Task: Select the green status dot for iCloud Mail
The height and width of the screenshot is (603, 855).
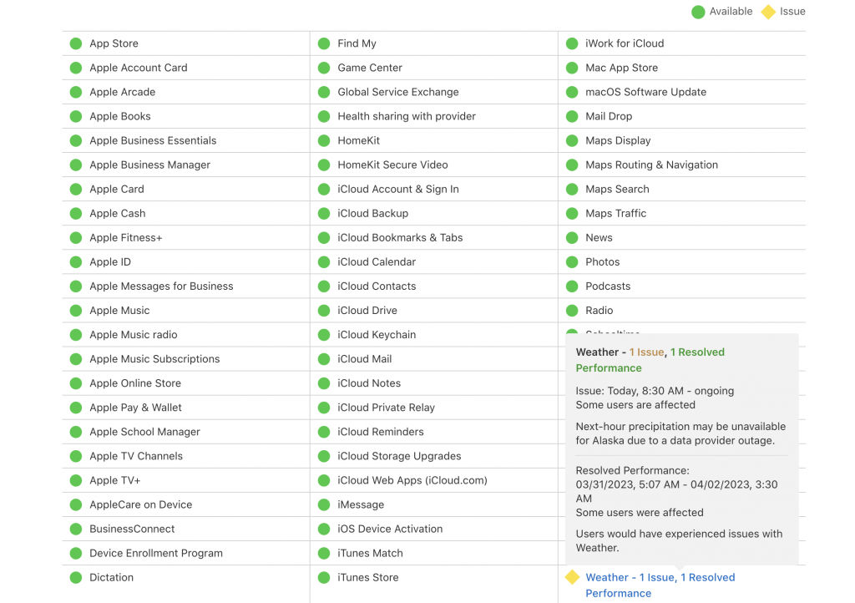Action: [324, 359]
